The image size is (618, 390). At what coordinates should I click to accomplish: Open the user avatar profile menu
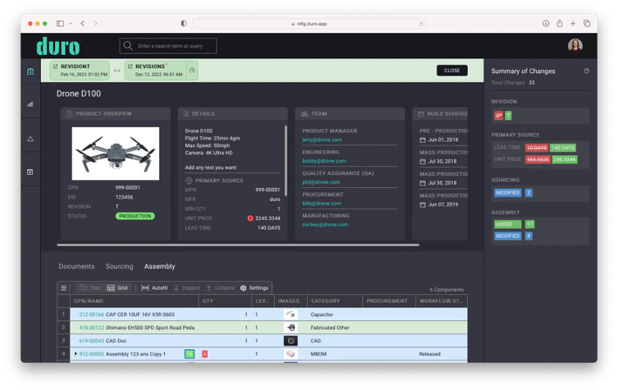tap(575, 45)
